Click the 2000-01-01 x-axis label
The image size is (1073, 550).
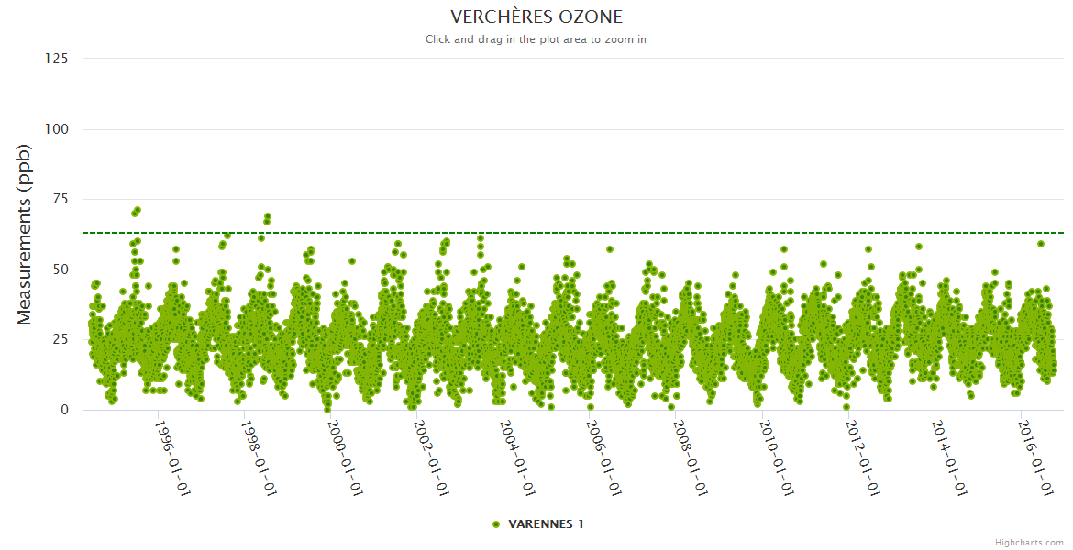[345, 458]
